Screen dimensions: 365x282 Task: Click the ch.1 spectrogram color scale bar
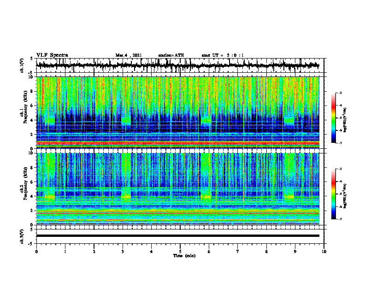[x=334, y=118]
